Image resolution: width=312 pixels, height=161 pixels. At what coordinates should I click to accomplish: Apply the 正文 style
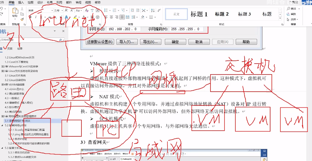176,14
